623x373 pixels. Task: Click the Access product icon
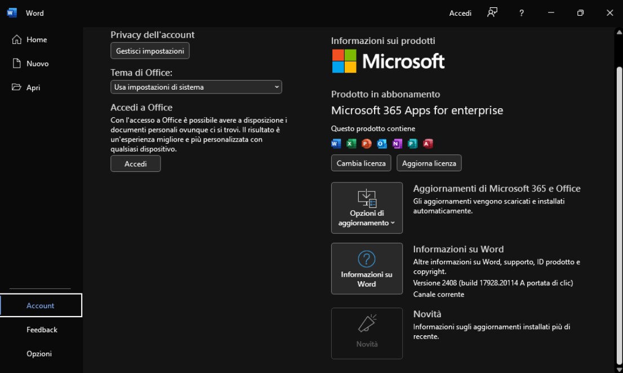coord(428,144)
